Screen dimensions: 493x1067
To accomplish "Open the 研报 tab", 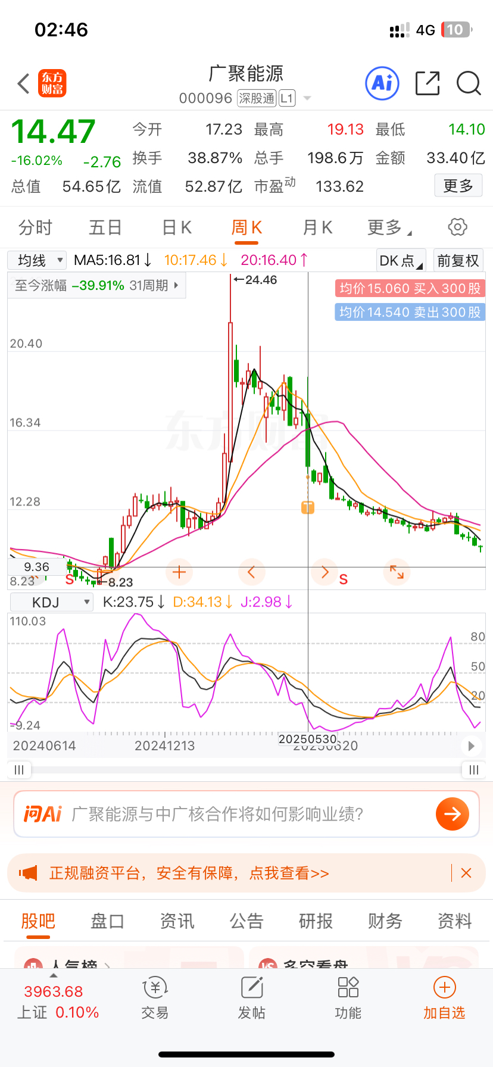I will click(316, 921).
